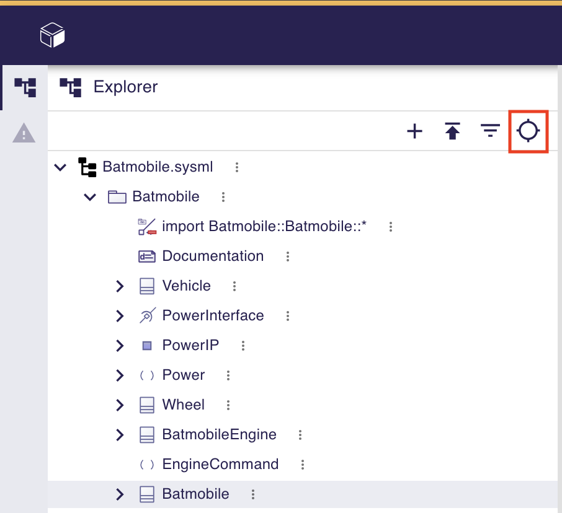The image size is (562, 513).
Task: Click the add new object plus icon
Action: point(414,131)
